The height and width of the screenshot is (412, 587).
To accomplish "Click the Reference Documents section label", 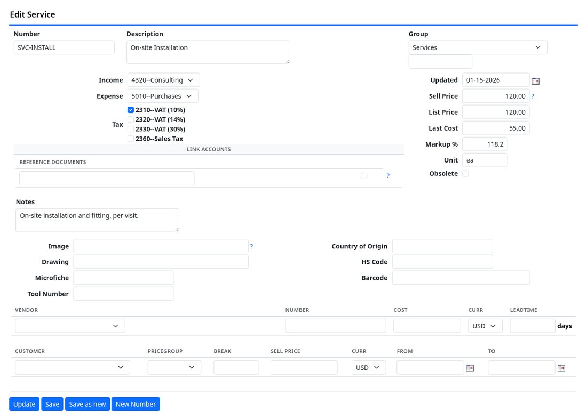I will click(x=53, y=162).
